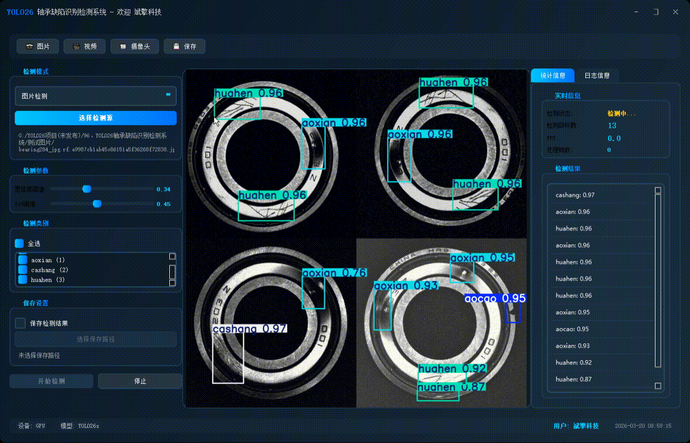Uncheck the huahen (3) class checkbox
The image size is (690, 443).
pos(23,280)
